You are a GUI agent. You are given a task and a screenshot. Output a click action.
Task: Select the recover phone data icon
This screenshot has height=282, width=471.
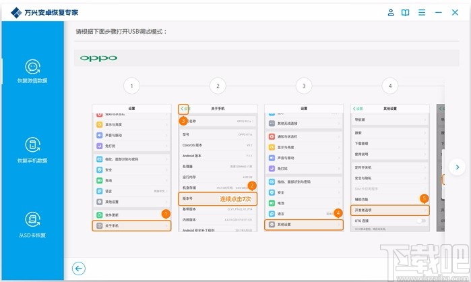click(32, 145)
